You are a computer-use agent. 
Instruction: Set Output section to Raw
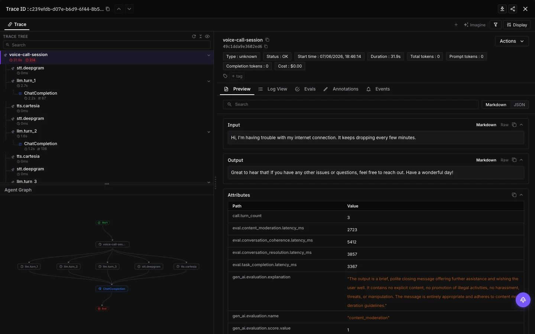coord(505,160)
